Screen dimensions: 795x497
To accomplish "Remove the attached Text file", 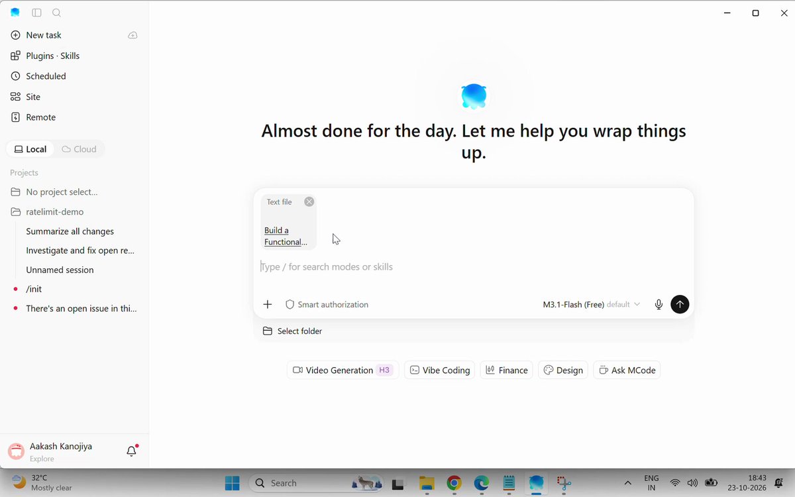I will click(x=309, y=201).
